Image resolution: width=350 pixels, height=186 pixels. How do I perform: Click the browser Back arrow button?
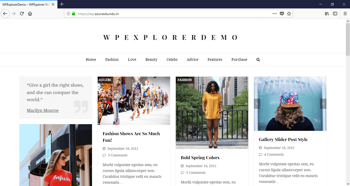click(5, 14)
